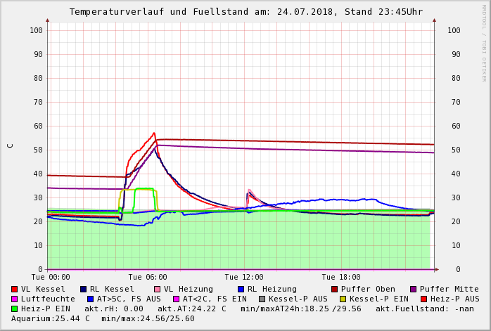The width and height of the screenshot is (491, 331).
Task: Click the 'RL Kessel' legend label
Action: tap(112, 289)
